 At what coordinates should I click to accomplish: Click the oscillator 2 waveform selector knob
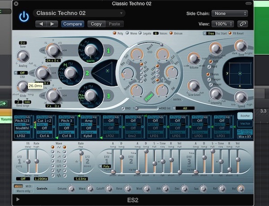[x=70, y=73]
